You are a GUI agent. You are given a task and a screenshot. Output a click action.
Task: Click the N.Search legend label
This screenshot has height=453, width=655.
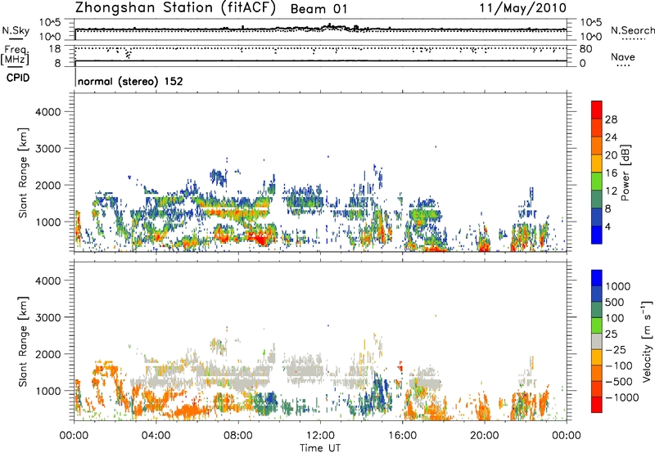pos(632,30)
